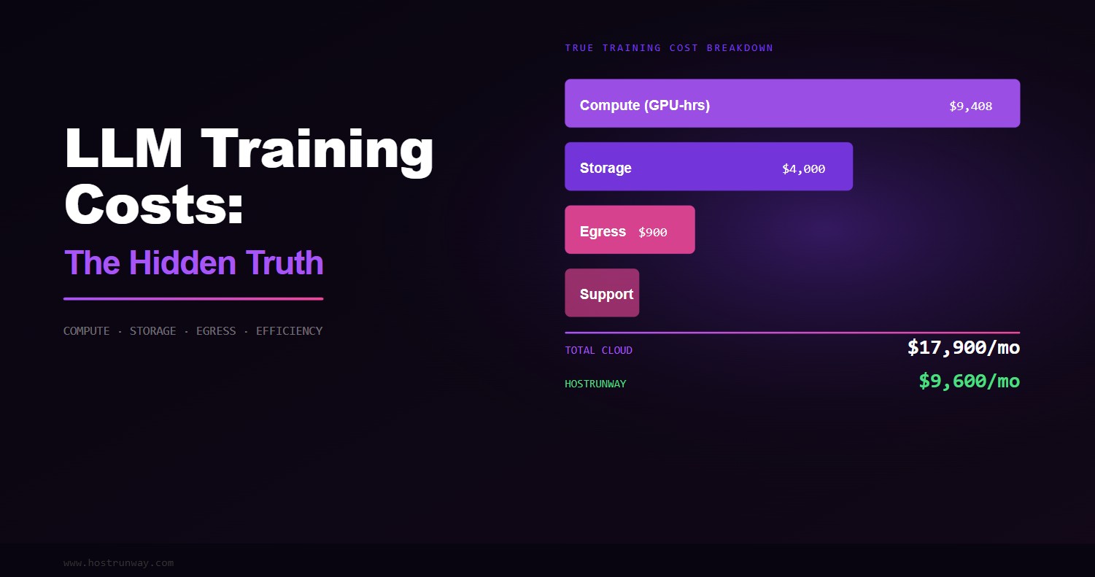
Task: Click the Support cost bar
Action: [602, 293]
